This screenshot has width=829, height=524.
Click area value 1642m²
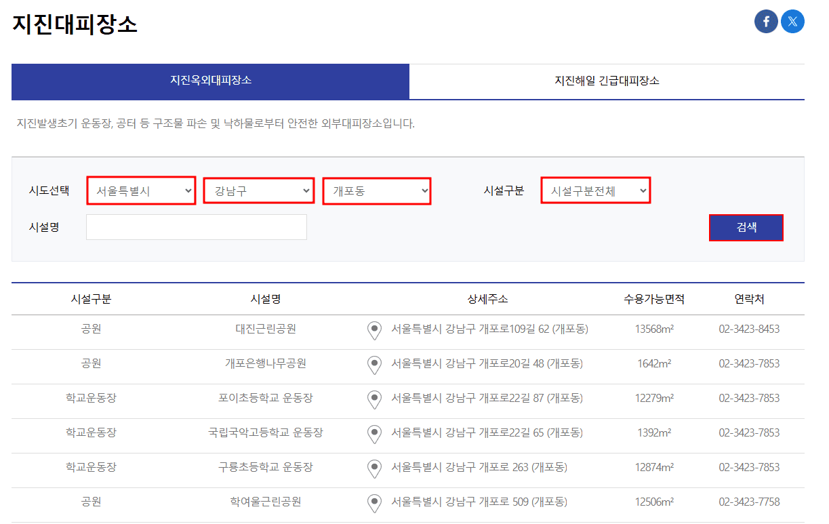(x=654, y=363)
